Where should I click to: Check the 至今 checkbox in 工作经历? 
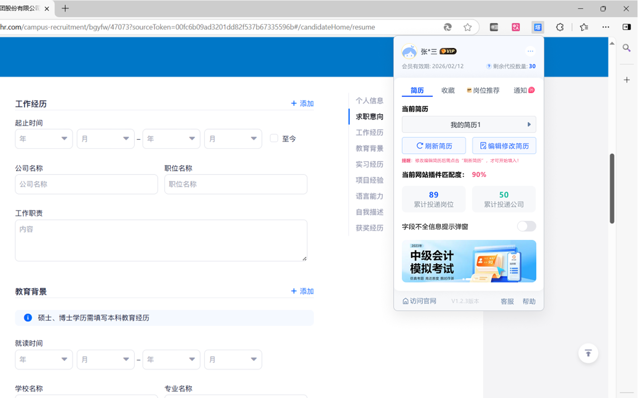tap(274, 138)
